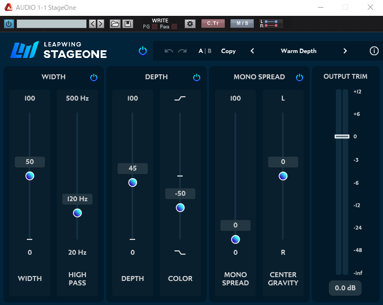Click the Color value box showing -50
383x305 pixels.
point(180,193)
